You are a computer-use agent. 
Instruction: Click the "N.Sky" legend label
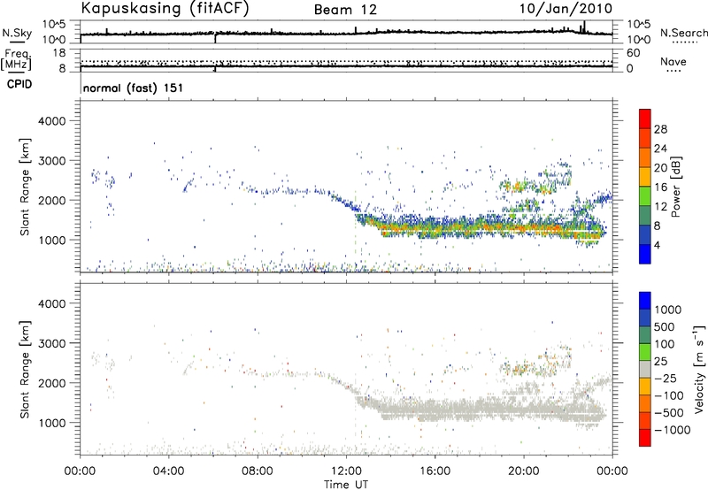17,33
